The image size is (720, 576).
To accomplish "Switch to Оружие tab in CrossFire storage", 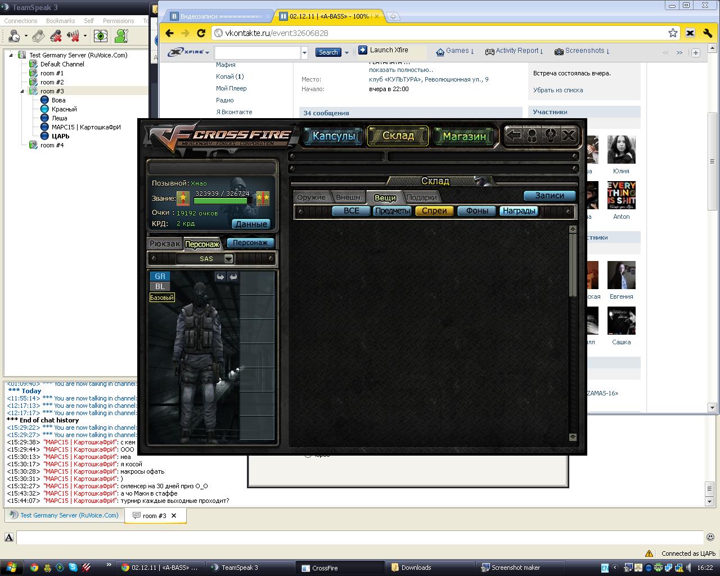I will [x=311, y=197].
